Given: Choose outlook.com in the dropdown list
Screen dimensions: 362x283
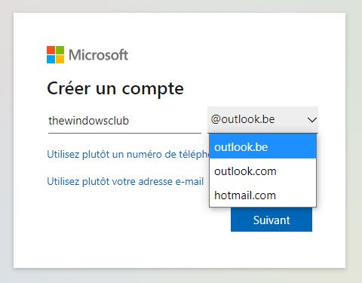Looking at the screenshot, I should (262, 171).
